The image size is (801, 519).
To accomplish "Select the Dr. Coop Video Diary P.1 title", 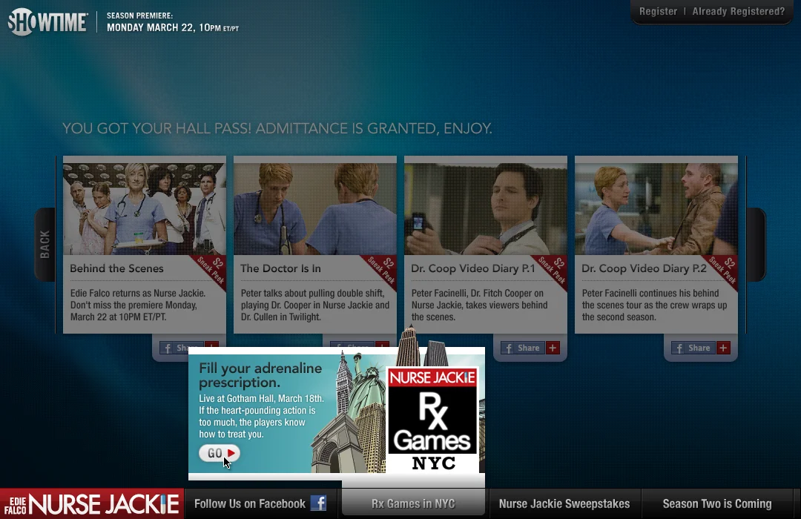I will 473,268.
